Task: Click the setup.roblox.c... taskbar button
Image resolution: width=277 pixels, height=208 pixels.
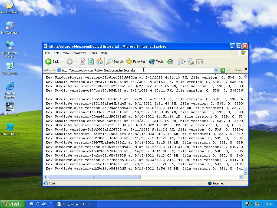Action: pyautogui.click(x=75, y=204)
